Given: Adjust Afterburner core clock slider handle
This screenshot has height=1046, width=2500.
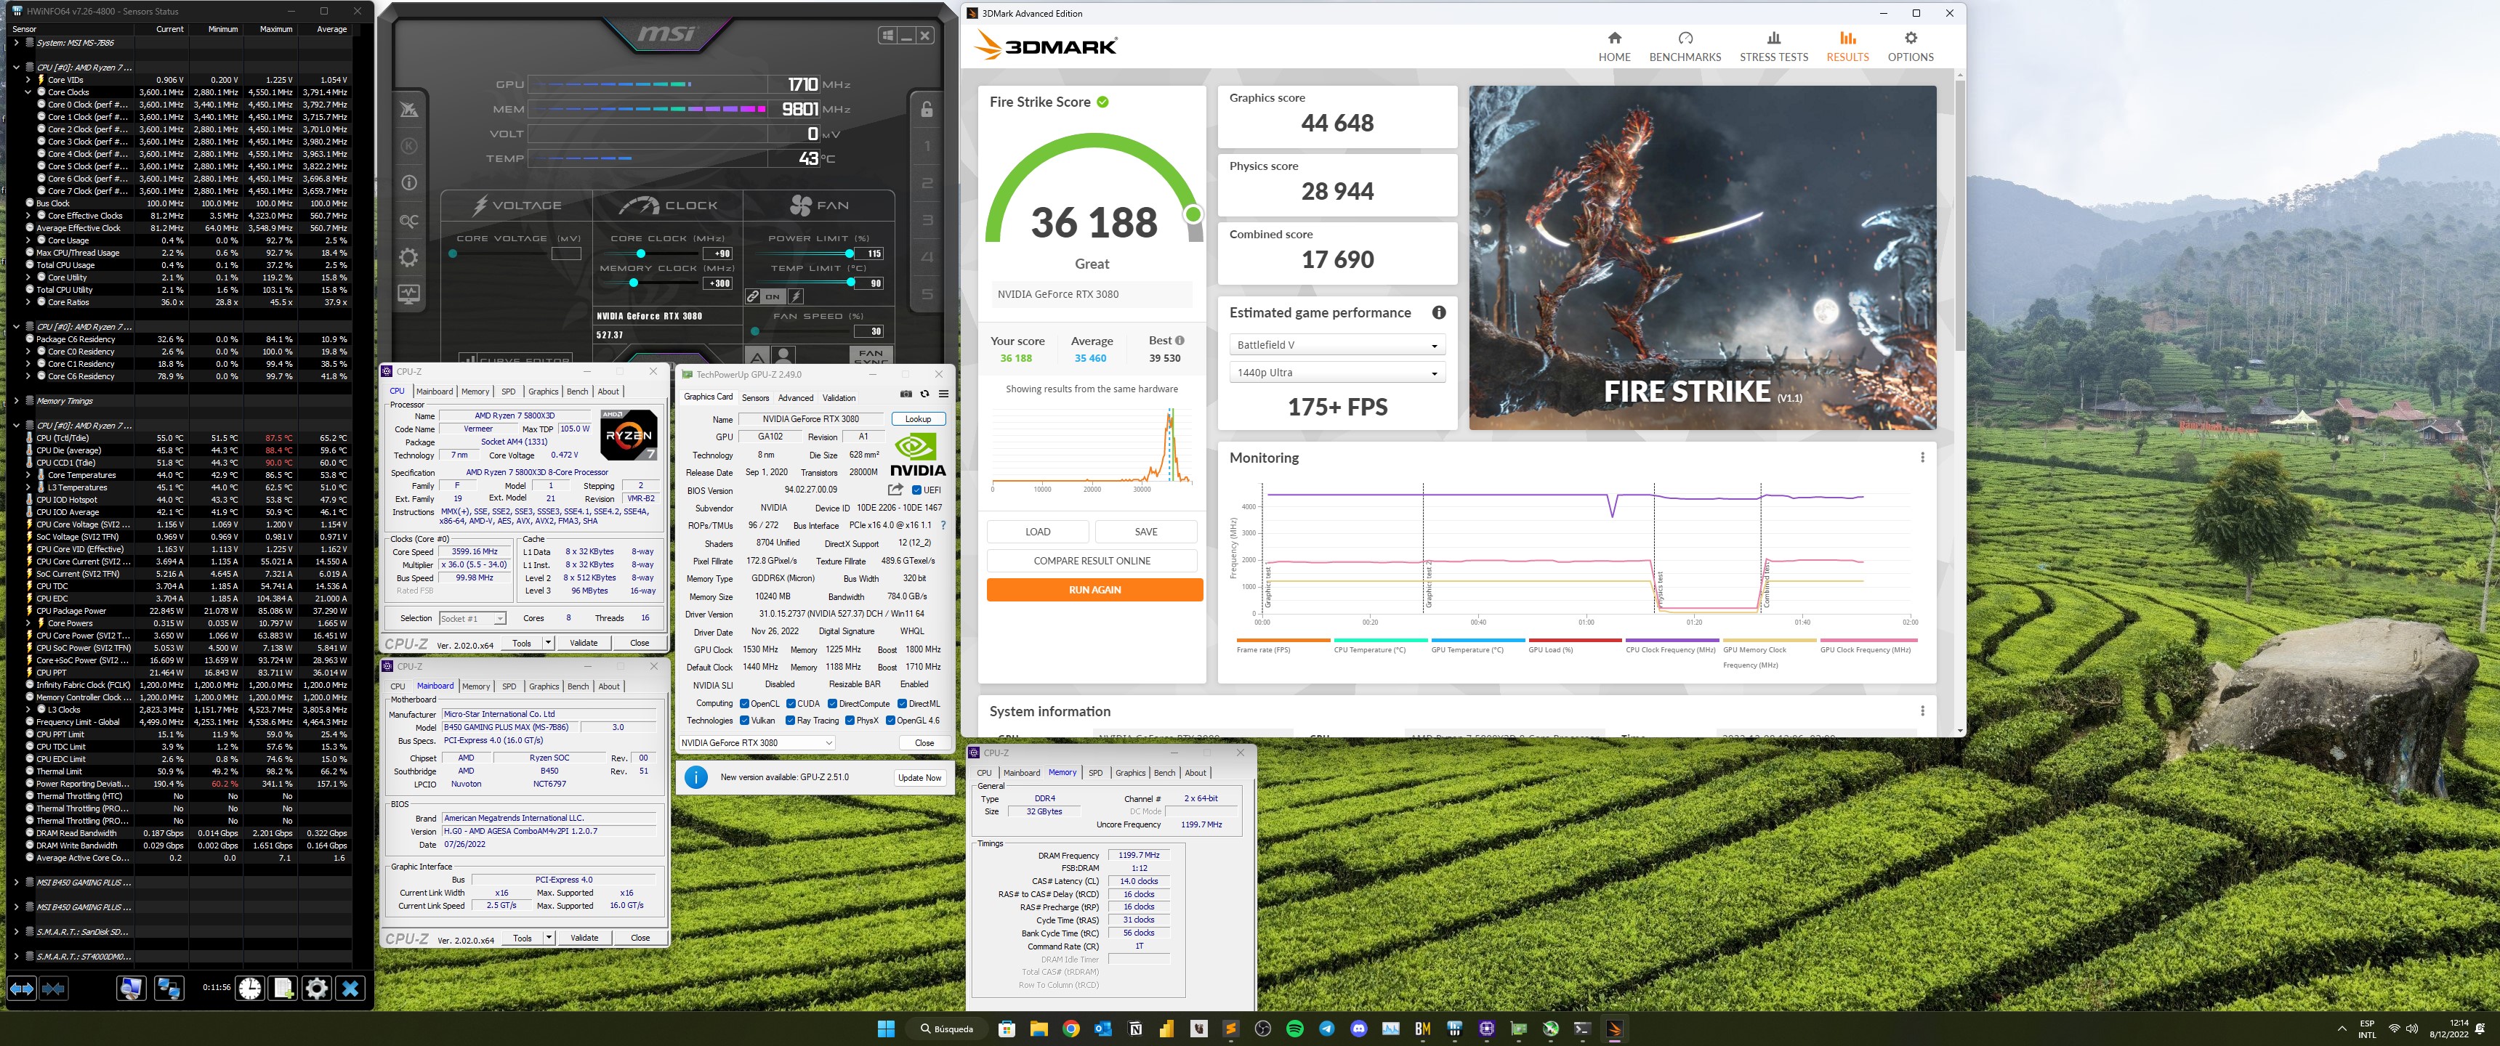Looking at the screenshot, I should tap(640, 254).
